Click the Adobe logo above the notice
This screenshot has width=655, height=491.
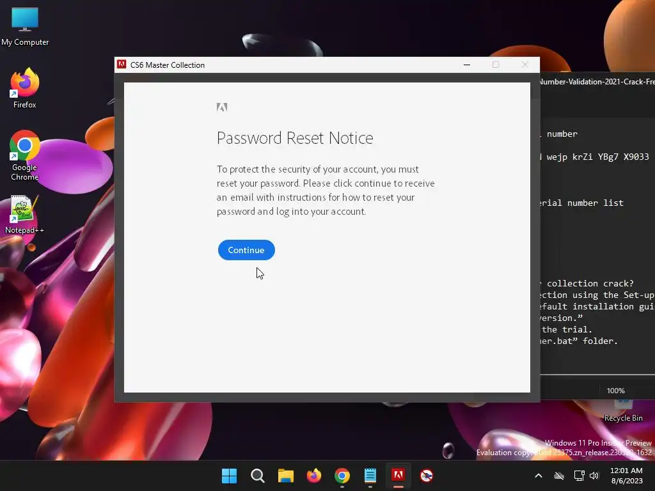pos(222,107)
